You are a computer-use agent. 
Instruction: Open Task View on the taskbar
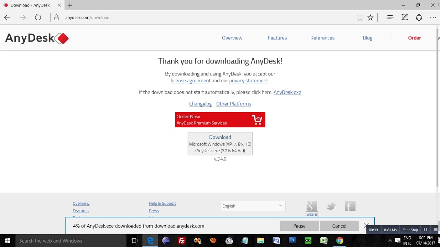tap(134, 241)
